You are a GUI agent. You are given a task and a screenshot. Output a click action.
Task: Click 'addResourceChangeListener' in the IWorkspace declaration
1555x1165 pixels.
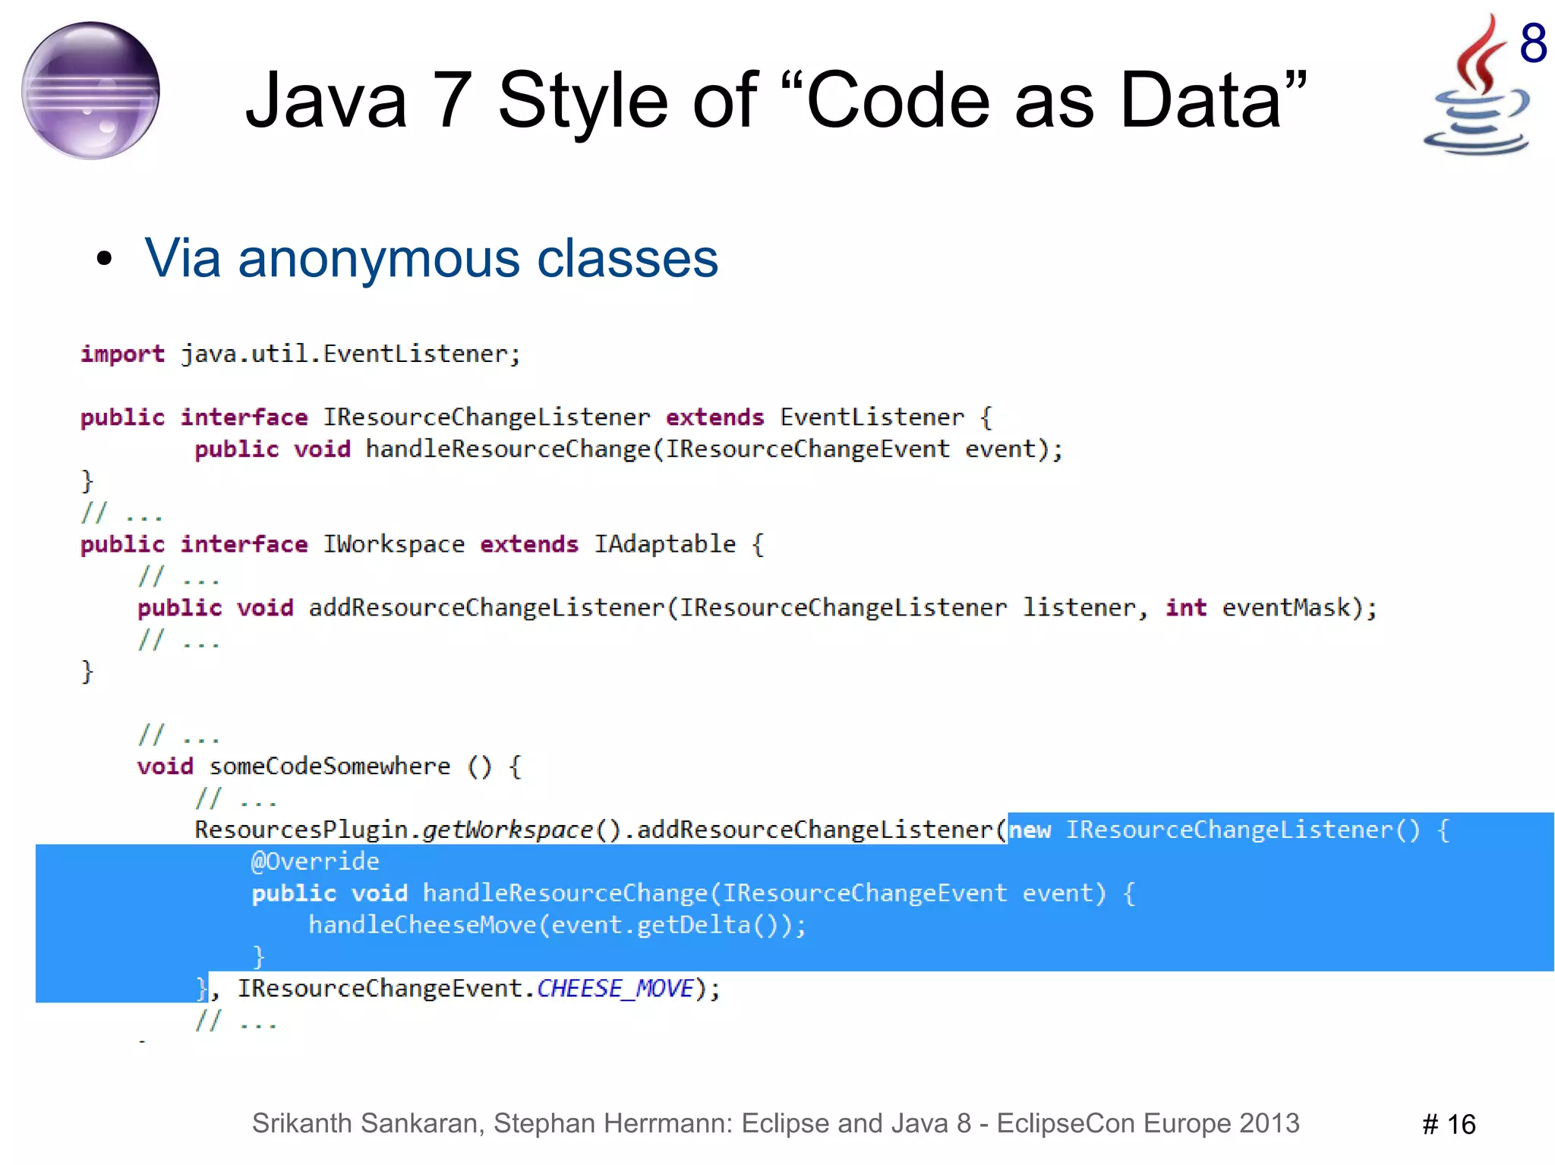pos(486,608)
